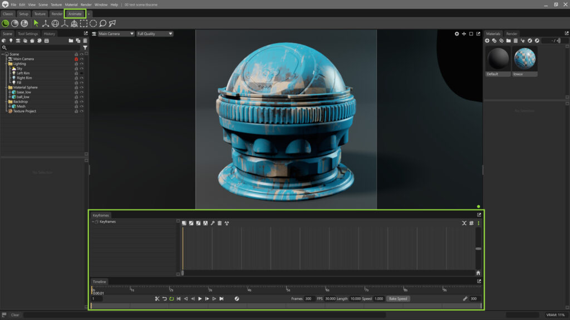Open the Full Quality dropdown
Image resolution: width=570 pixels, height=320 pixels.
tap(155, 34)
